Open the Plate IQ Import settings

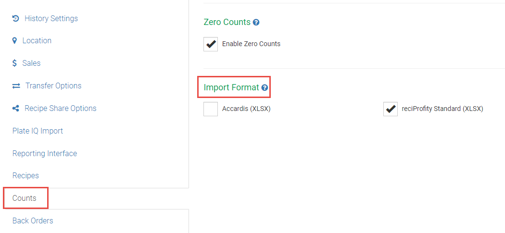coord(38,131)
